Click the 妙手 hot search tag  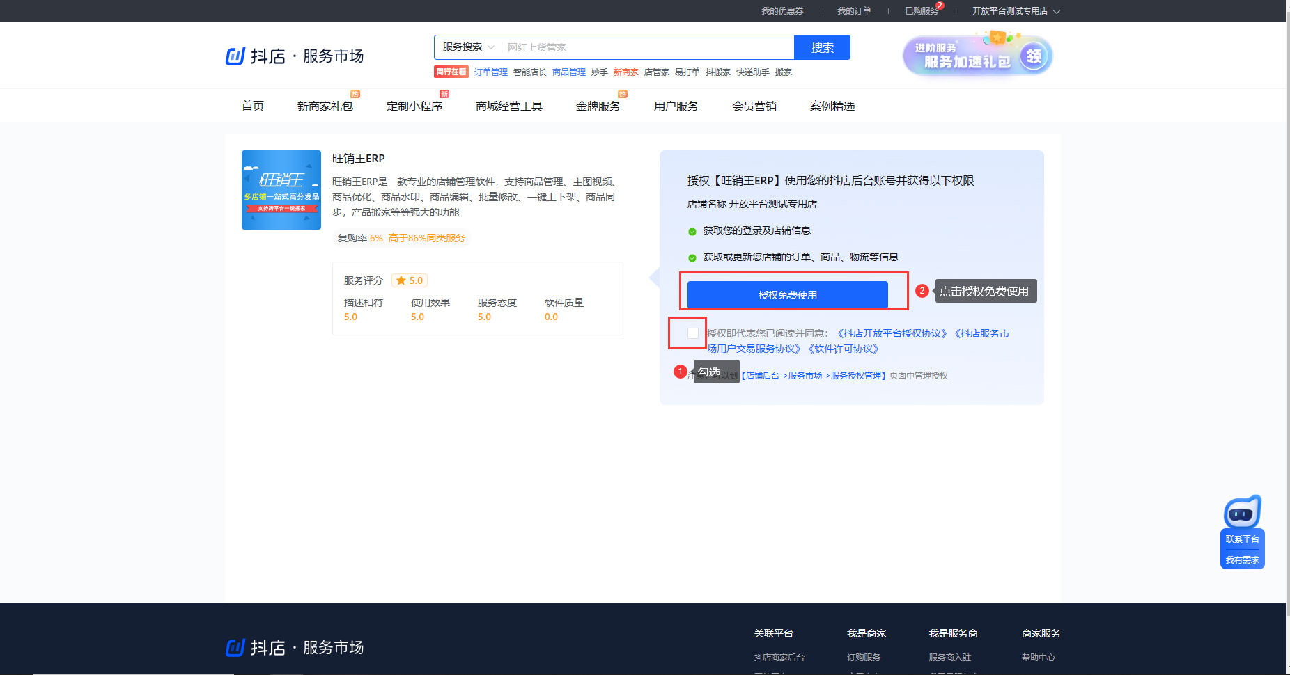coord(600,72)
